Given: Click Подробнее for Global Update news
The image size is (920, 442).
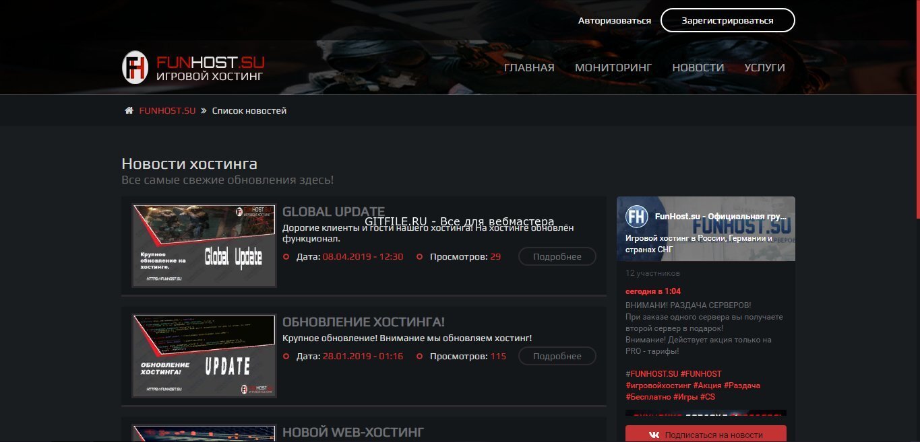Looking at the screenshot, I should [557, 256].
